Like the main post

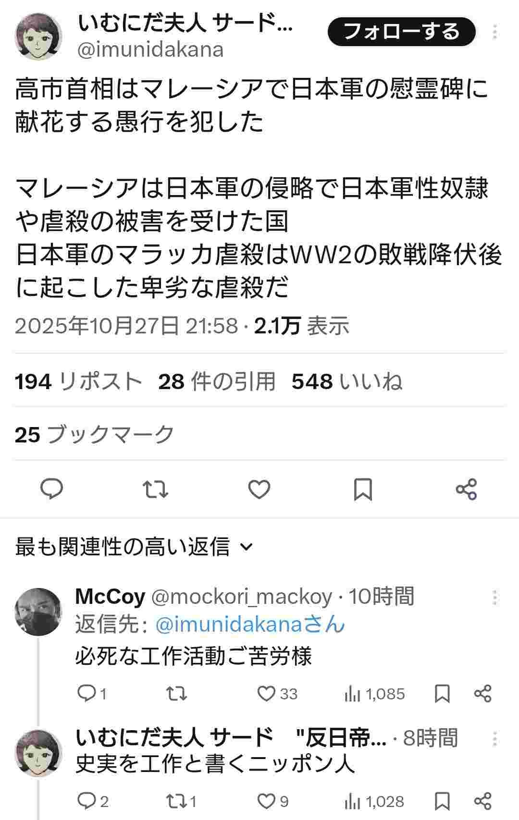click(259, 489)
